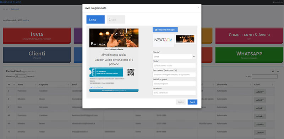284x139 pixels.
Task: Click the Avanti button
Action: [x=192, y=102]
